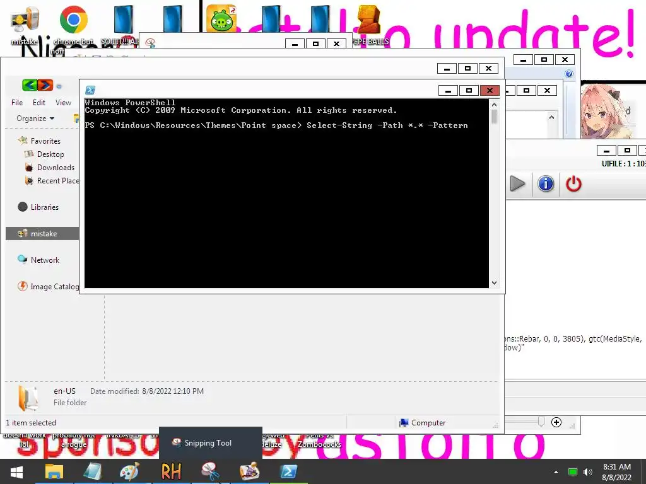Go back with the green Explorer arrow

point(30,85)
